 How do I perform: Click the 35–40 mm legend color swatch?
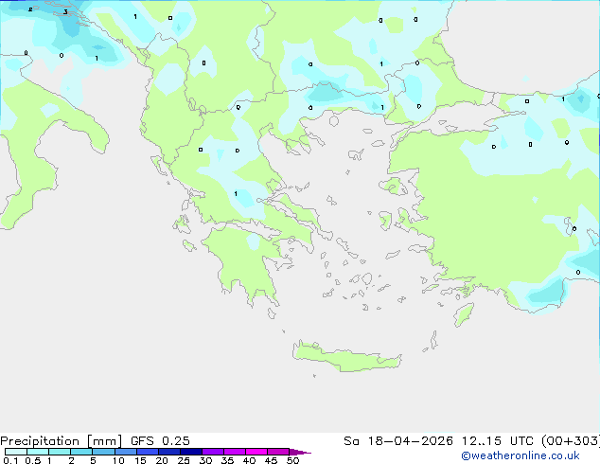tap(235, 452)
